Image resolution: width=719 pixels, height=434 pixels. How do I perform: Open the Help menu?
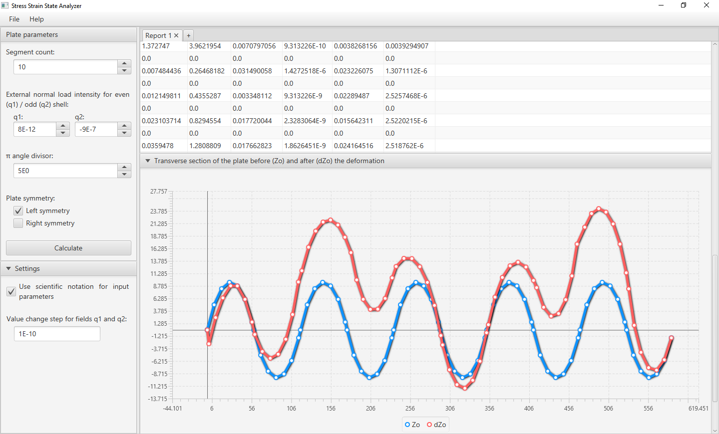point(36,19)
